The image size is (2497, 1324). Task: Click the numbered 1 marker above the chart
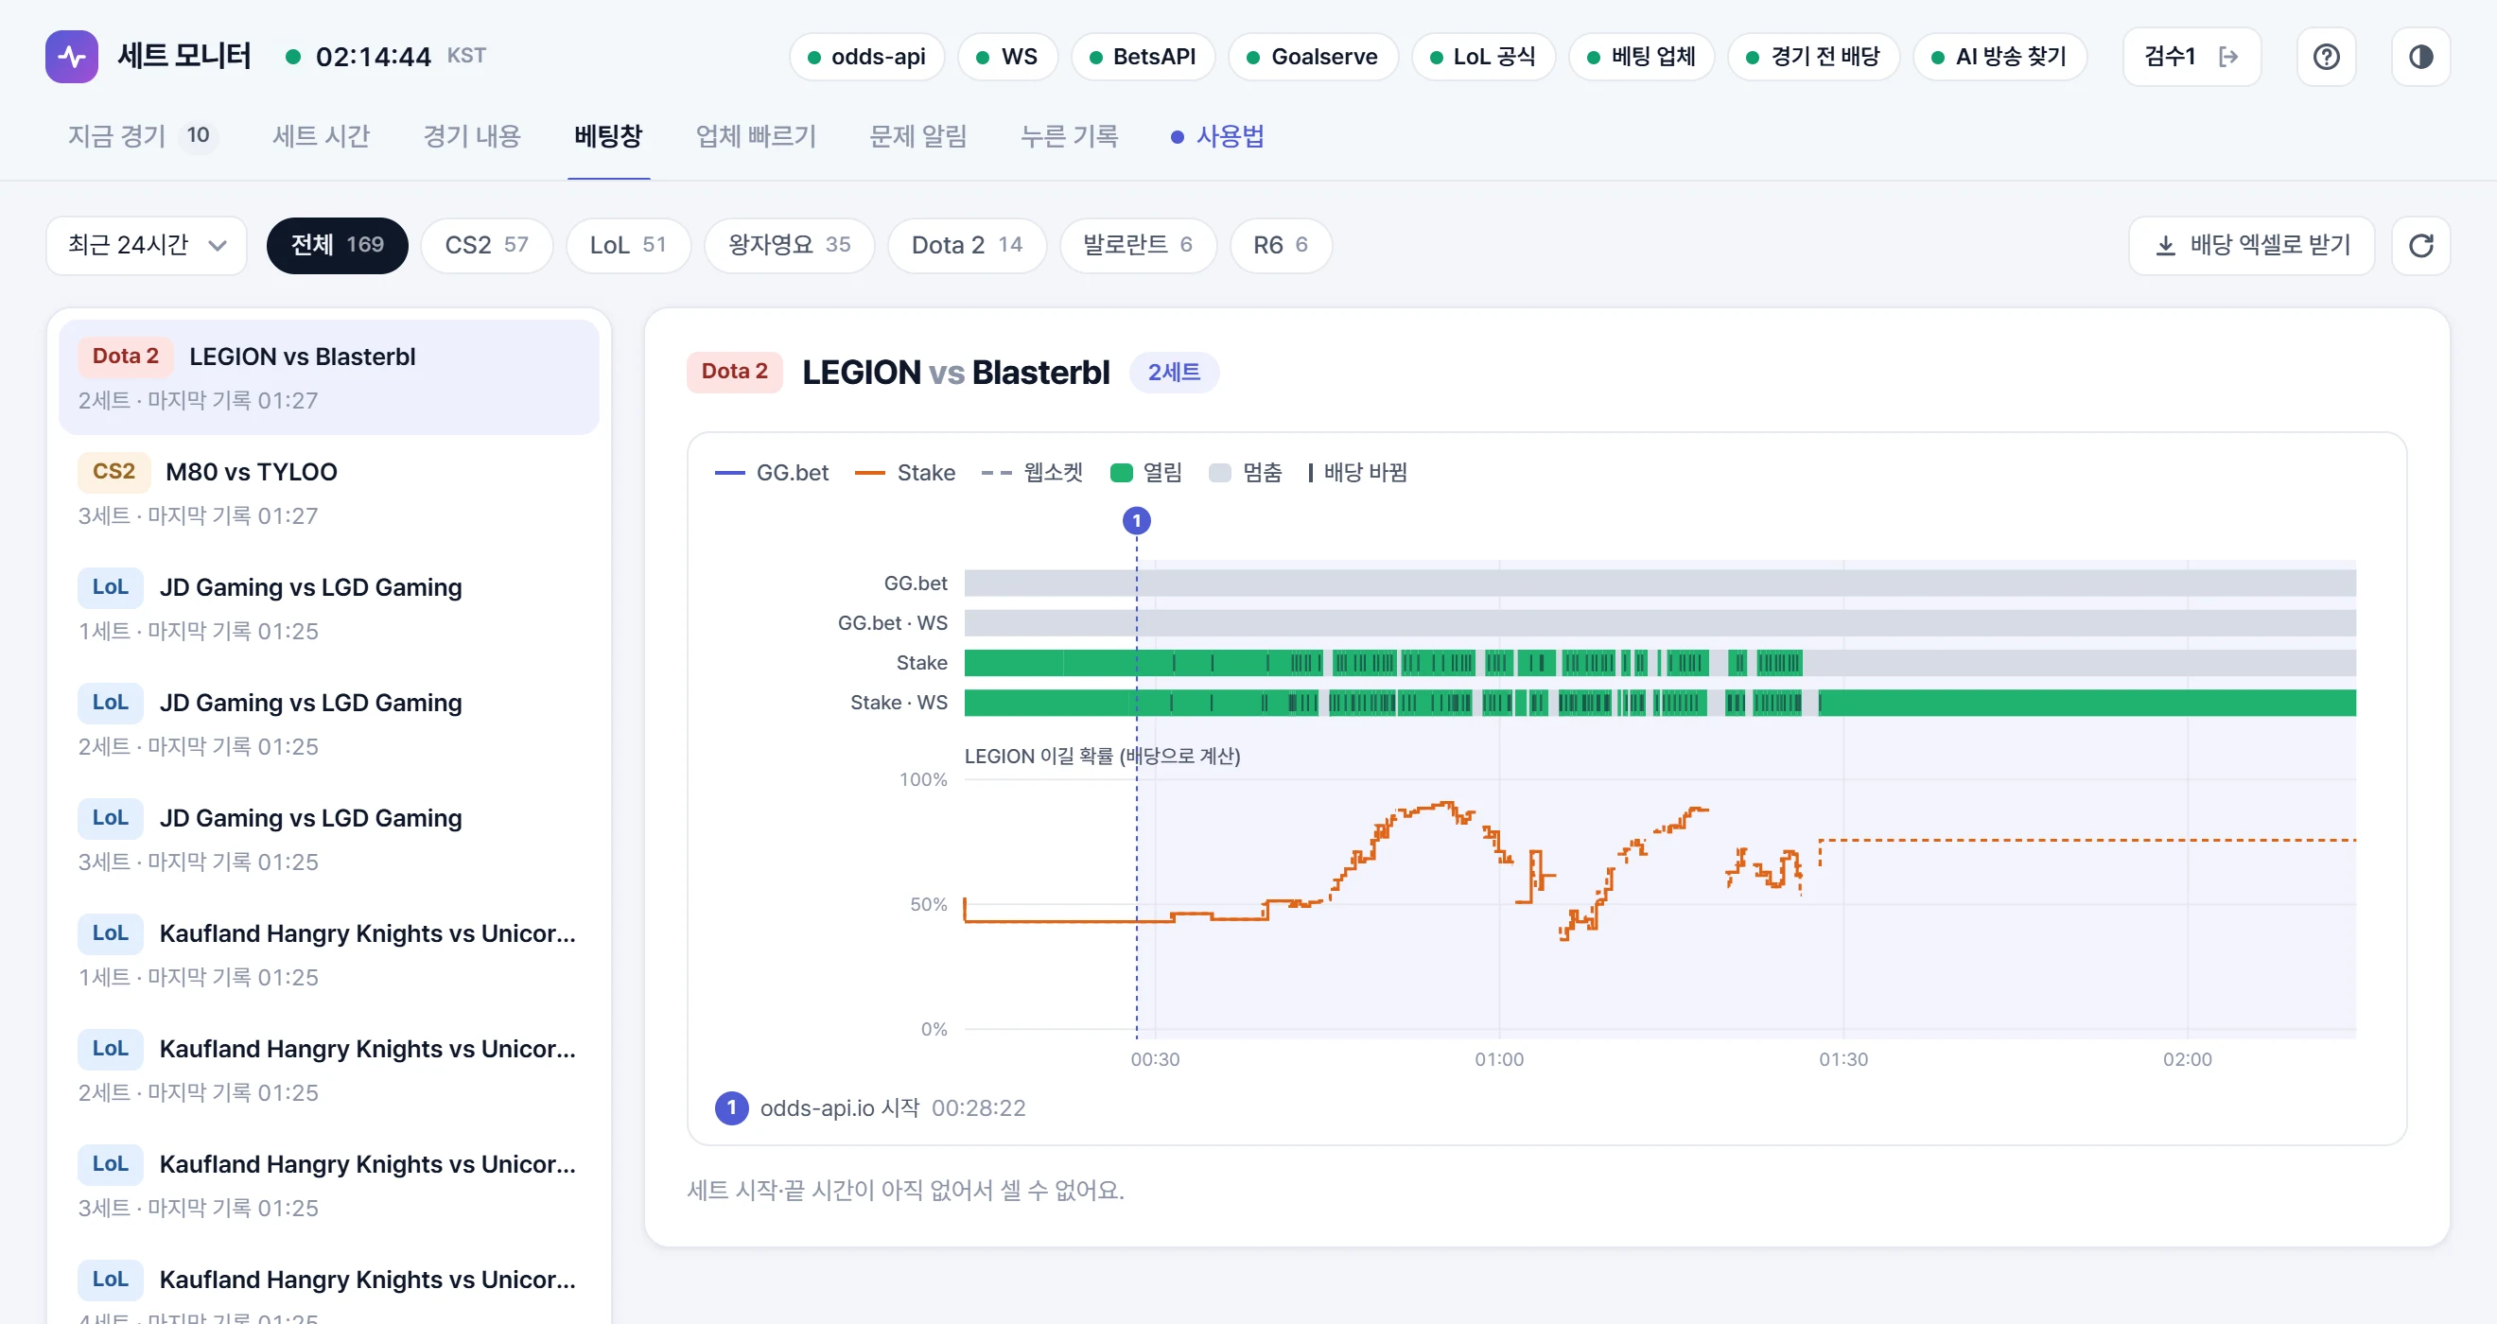pos(1136,520)
